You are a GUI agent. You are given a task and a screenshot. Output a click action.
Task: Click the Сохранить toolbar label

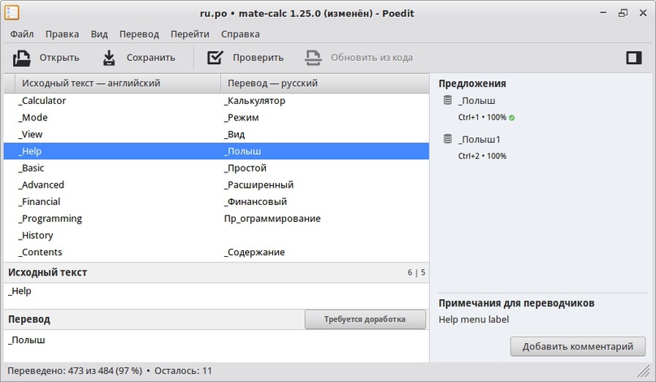click(150, 58)
